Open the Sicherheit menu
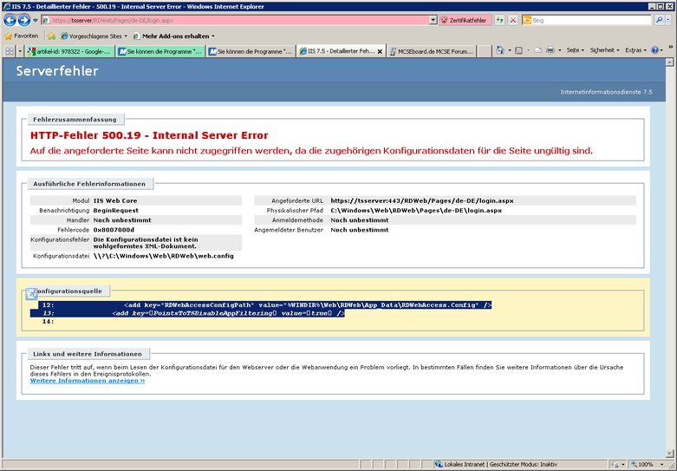Image resolution: width=677 pixels, height=471 pixels. click(604, 50)
